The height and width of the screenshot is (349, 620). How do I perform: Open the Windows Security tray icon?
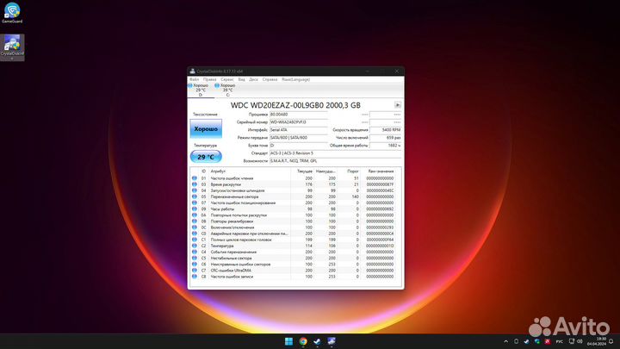537,341
